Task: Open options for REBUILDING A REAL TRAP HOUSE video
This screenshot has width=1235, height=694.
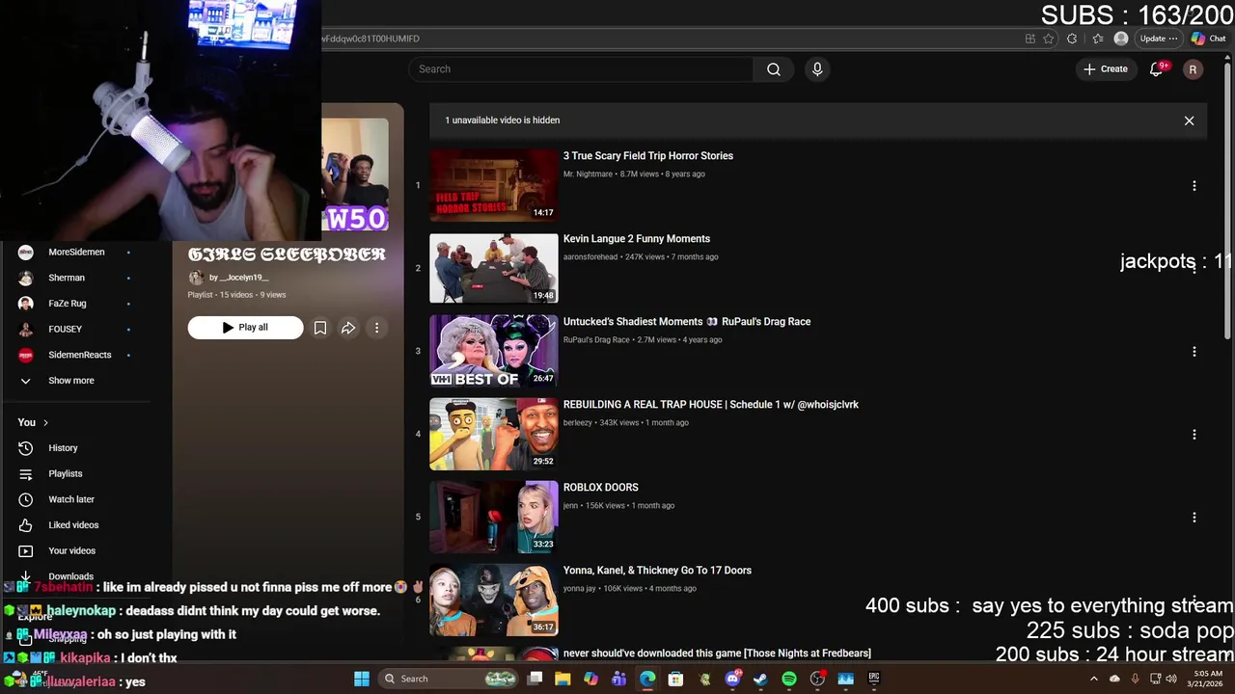Action: (x=1194, y=435)
